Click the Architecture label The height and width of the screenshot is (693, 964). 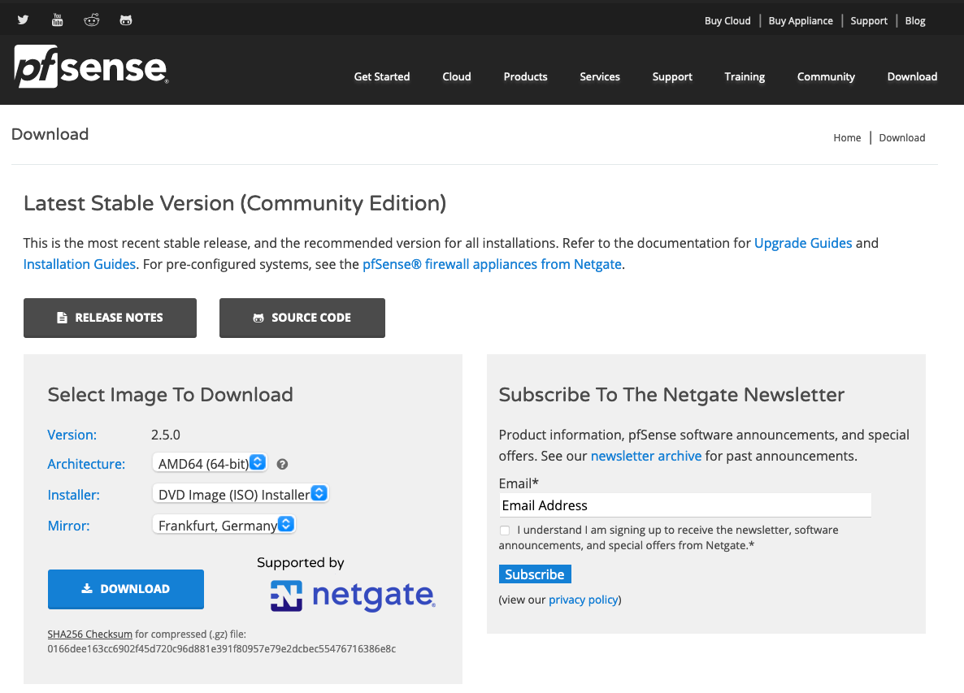86,465
